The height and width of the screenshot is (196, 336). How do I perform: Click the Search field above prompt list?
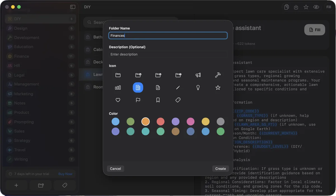tap(130, 22)
